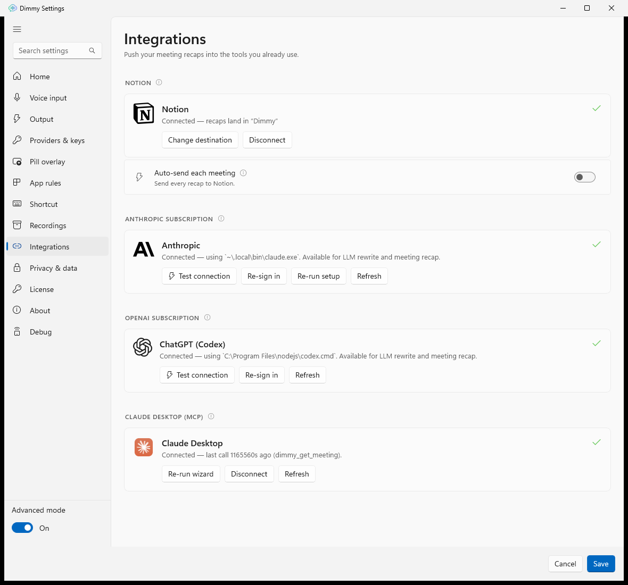Click Re-run setup for Anthropic
Image resolution: width=628 pixels, height=585 pixels.
click(318, 275)
